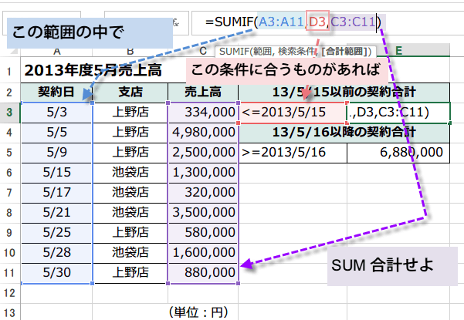Select cell with date 5/21
The height and width of the screenshot is (320, 464).
57,213
